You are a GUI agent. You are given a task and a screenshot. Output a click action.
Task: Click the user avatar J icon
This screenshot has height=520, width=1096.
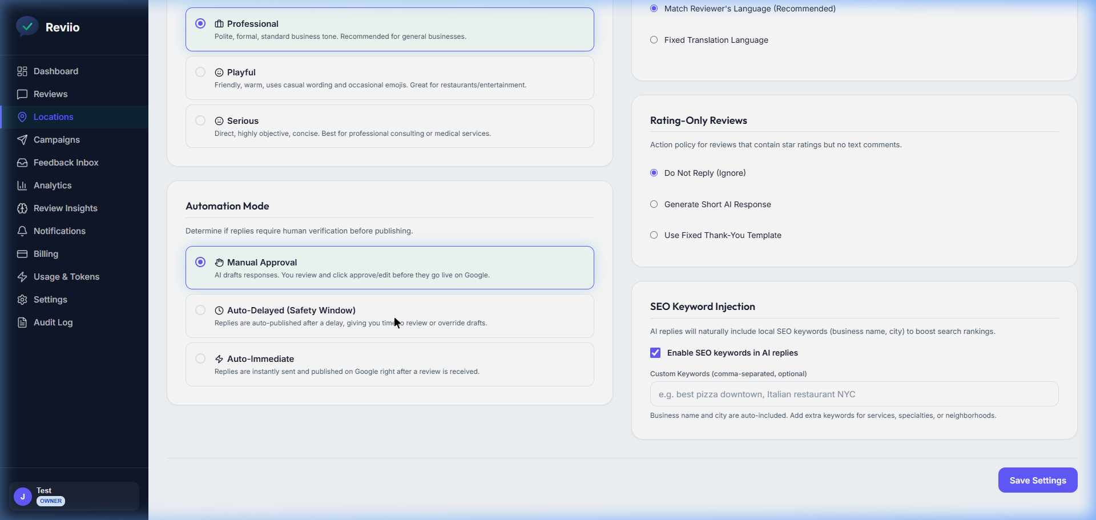23,496
